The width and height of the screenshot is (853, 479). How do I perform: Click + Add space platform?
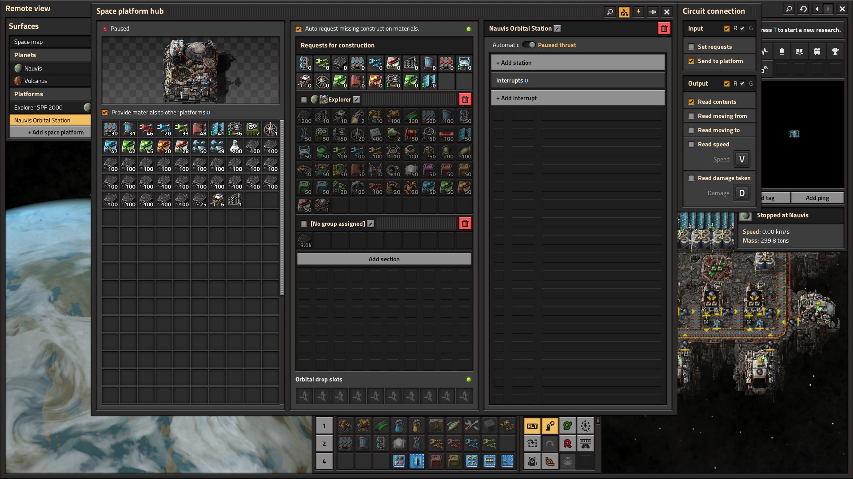pyautogui.click(x=50, y=132)
